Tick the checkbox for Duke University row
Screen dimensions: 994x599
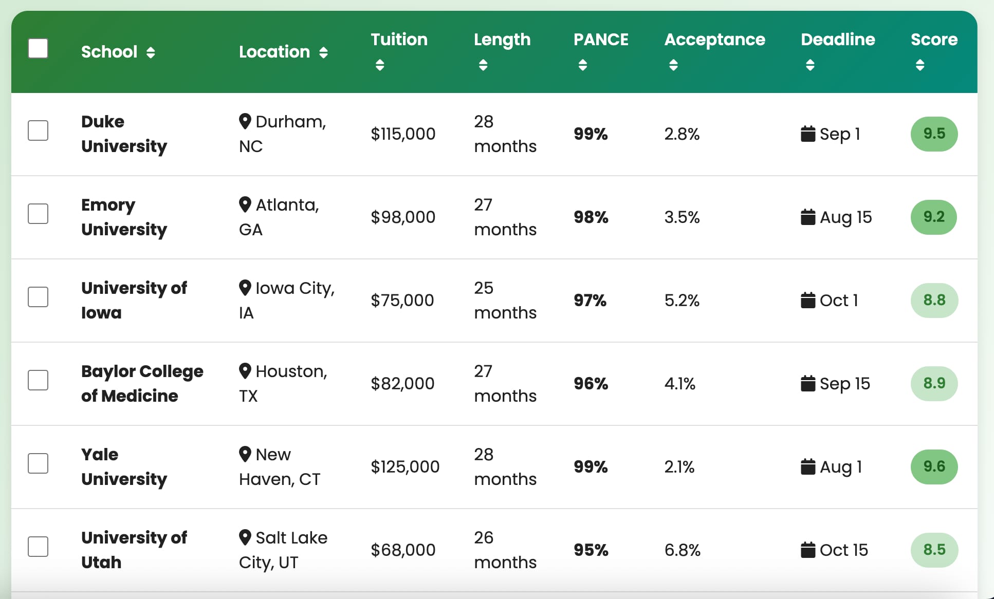point(38,130)
